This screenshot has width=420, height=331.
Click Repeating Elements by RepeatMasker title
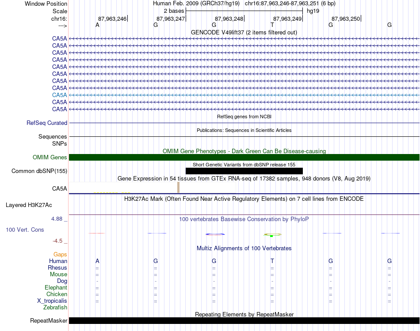(x=244, y=314)
